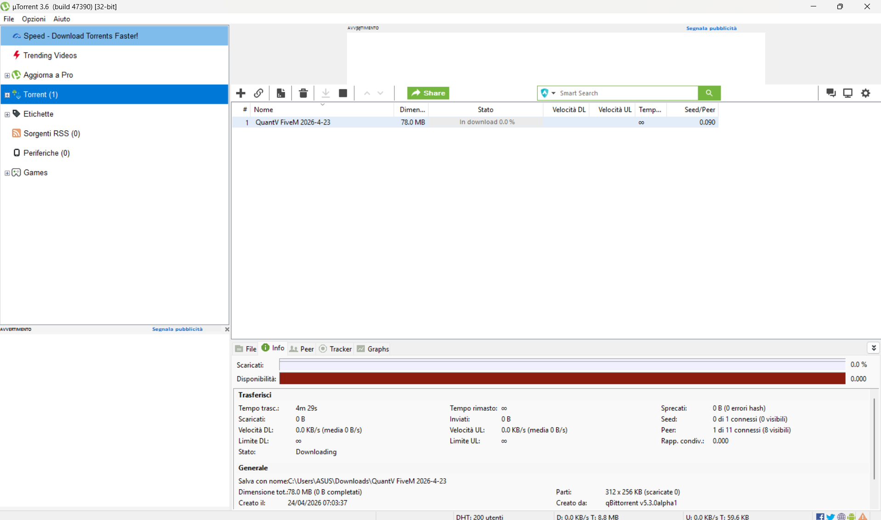Expand the Games tree node
The width and height of the screenshot is (881, 520).
point(7,173)
